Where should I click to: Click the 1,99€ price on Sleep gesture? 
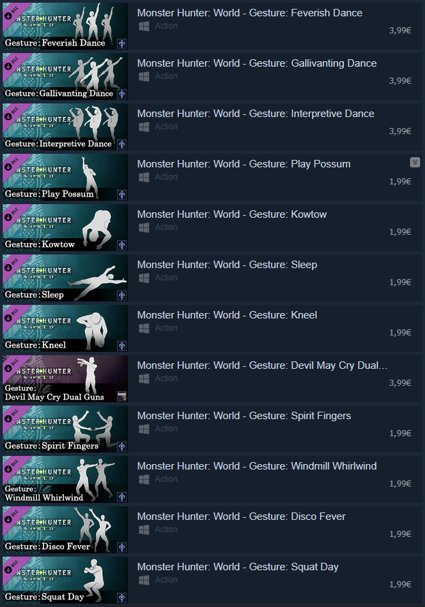coord(400,282)
